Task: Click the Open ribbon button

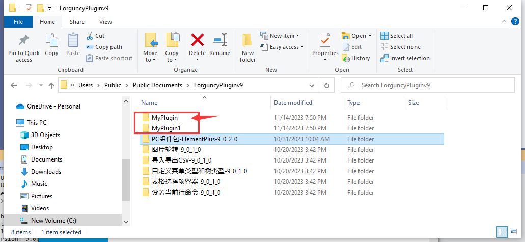Action: click(x=354, y=36)
